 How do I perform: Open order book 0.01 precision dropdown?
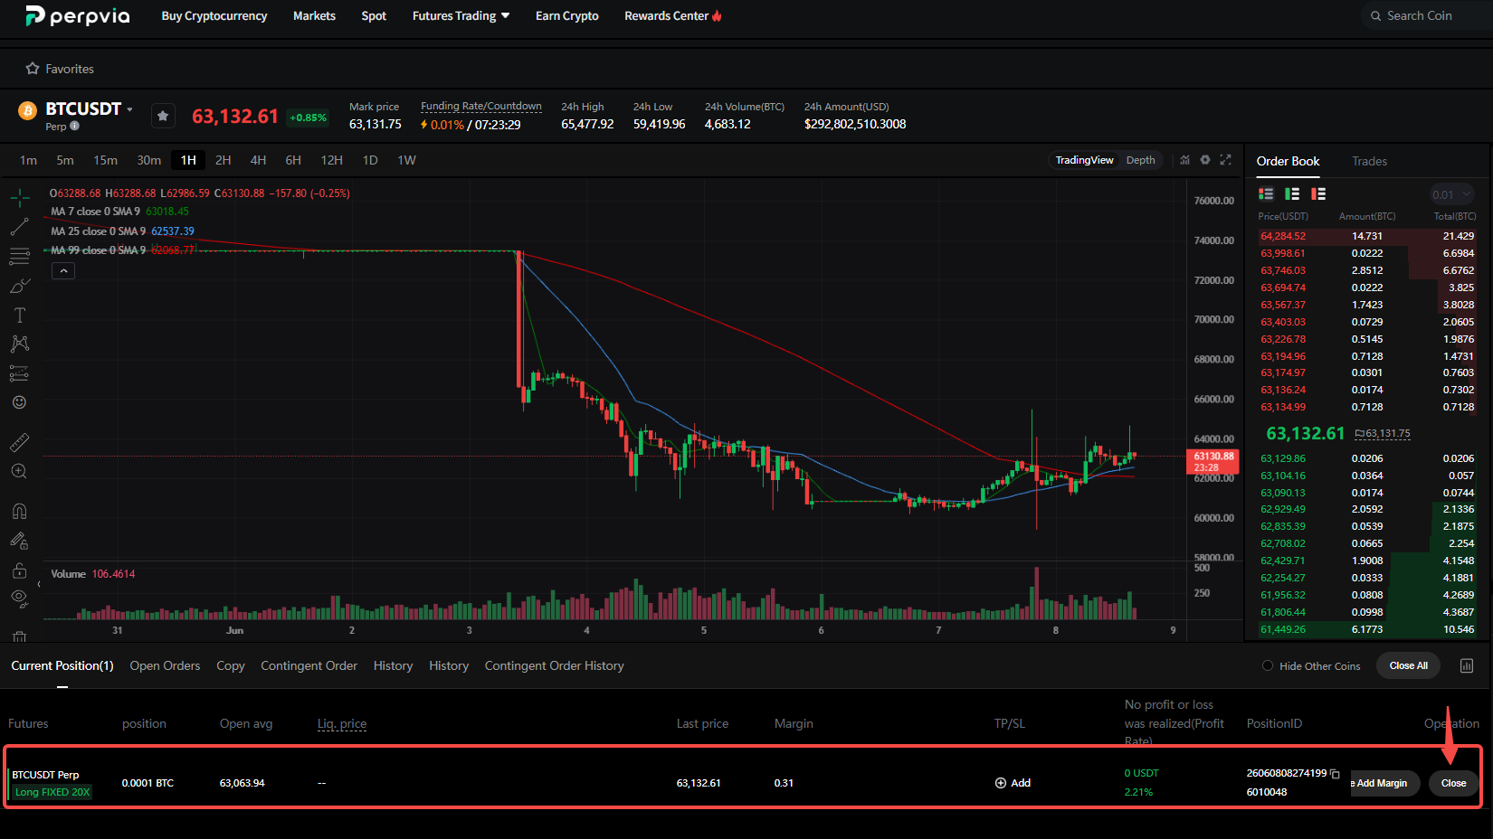pyautogui.click(x=1452, y=194)
